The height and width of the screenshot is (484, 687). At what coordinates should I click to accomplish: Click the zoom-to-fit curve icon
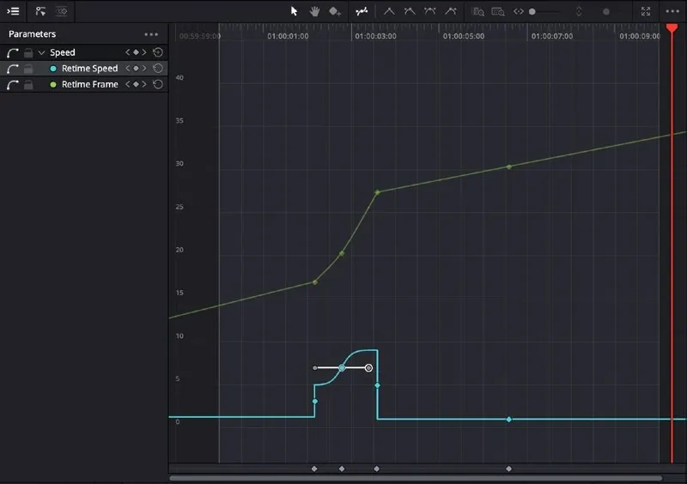477,12
